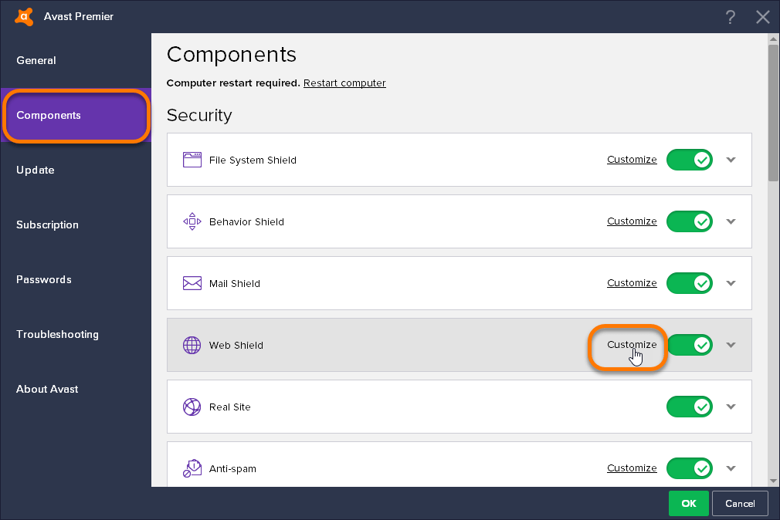Disable the Real Site toggle
The image size is (780, 520).
pyautogui.click(x=690, y=407)
